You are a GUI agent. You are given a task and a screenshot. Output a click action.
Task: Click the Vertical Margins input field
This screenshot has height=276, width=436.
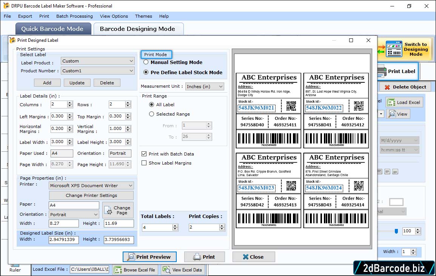117,129
